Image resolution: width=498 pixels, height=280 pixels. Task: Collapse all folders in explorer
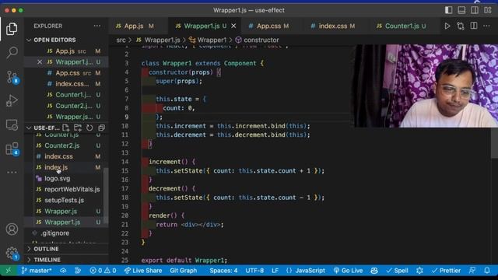click(102, 128)
